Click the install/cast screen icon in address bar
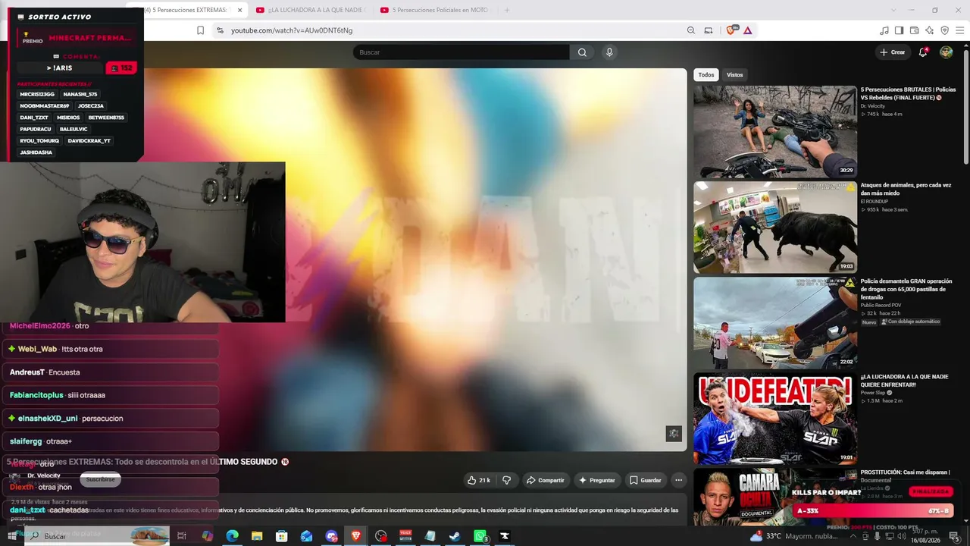The height and width of the screenshot is (546, 970). click(x=709, y=30)
